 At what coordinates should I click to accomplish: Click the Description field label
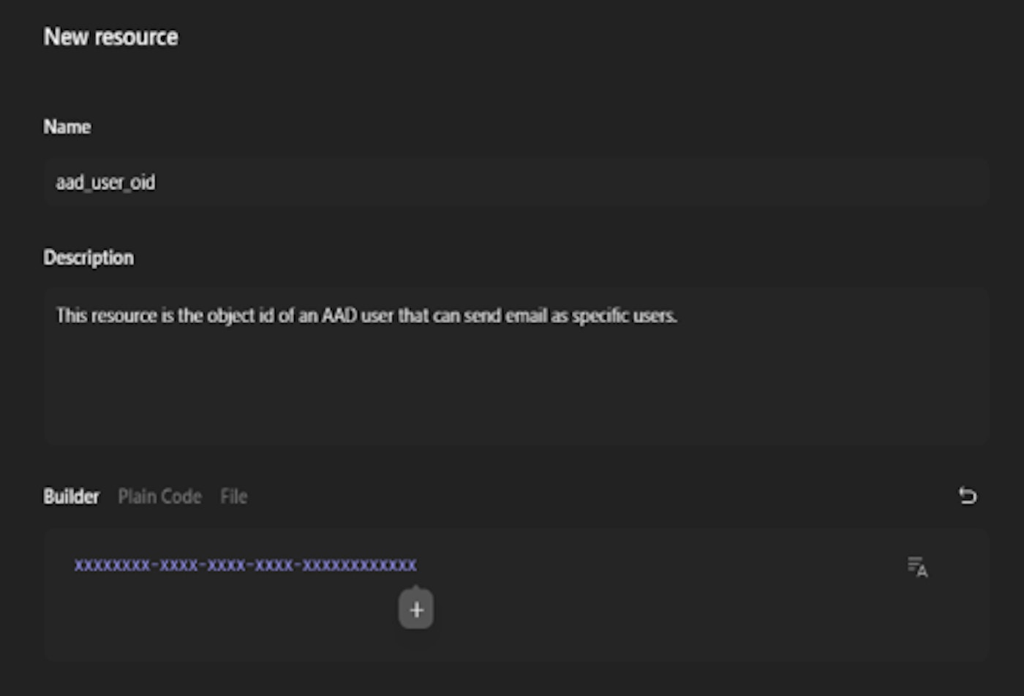coord(89,257)
